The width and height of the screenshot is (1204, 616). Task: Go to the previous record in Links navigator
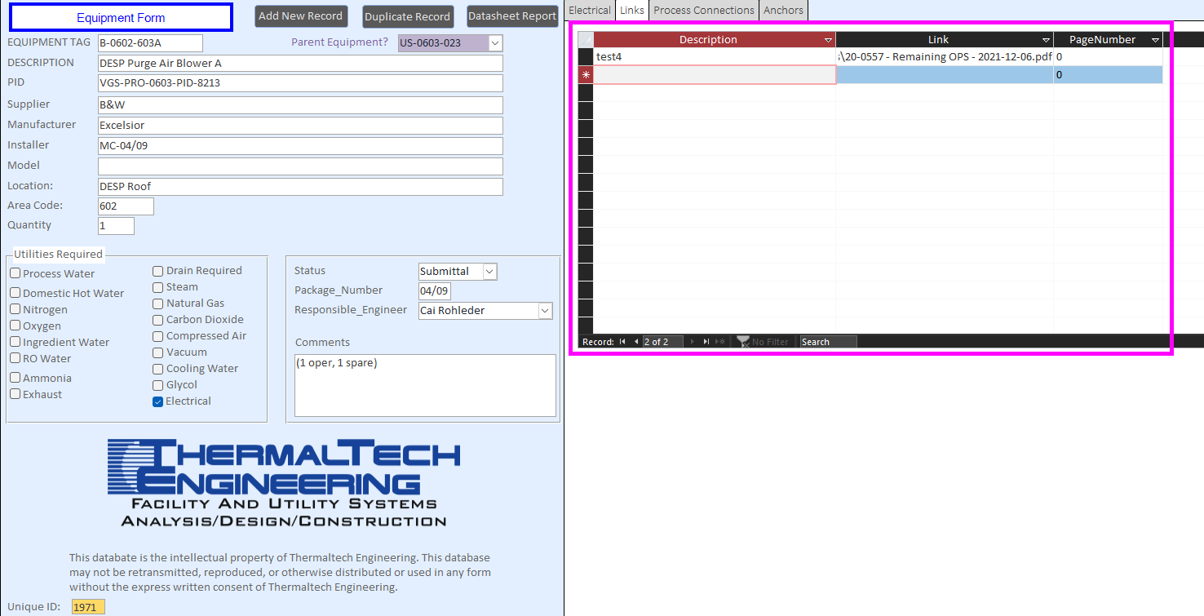(636, 342)
